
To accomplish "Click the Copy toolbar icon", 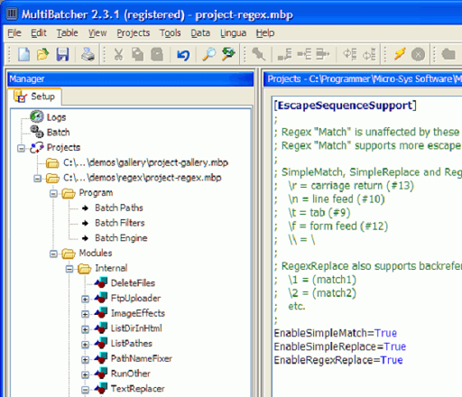I will (x=137, y=55).
